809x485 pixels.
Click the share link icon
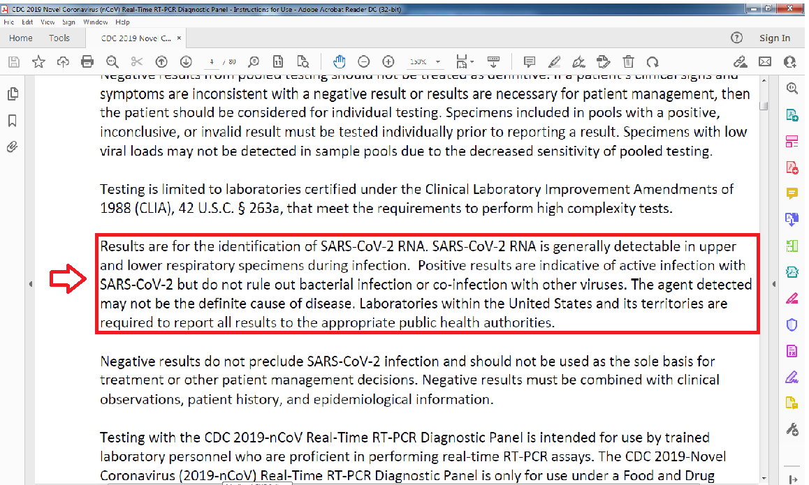[741, 62]
